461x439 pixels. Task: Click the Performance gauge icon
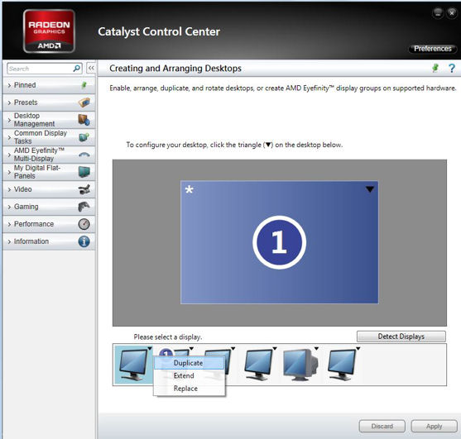(84, 224)
